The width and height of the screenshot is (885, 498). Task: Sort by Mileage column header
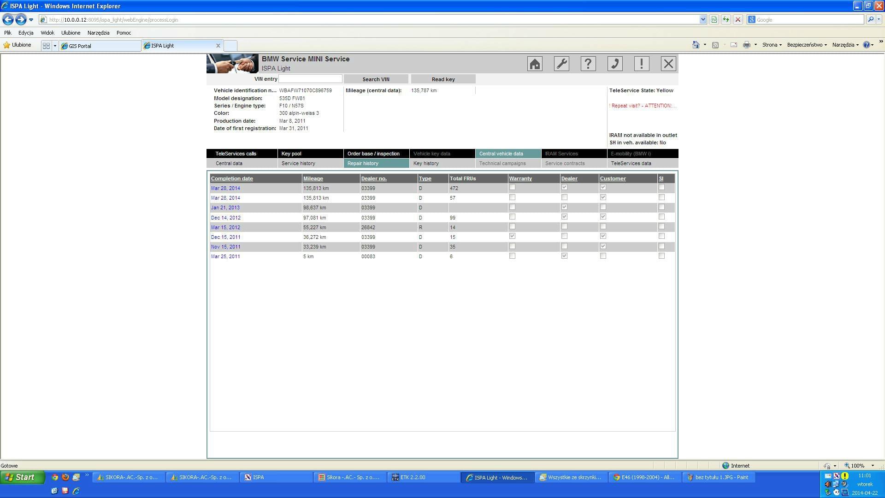(x=313, y=178)
